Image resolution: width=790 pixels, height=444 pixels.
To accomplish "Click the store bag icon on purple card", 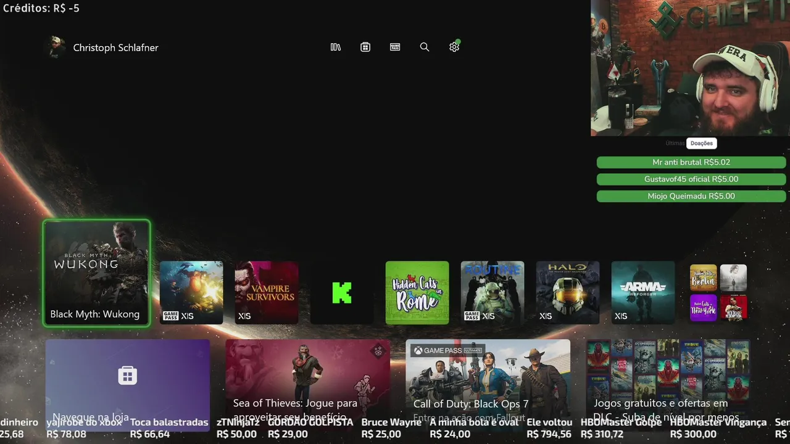I will [128, 375].
